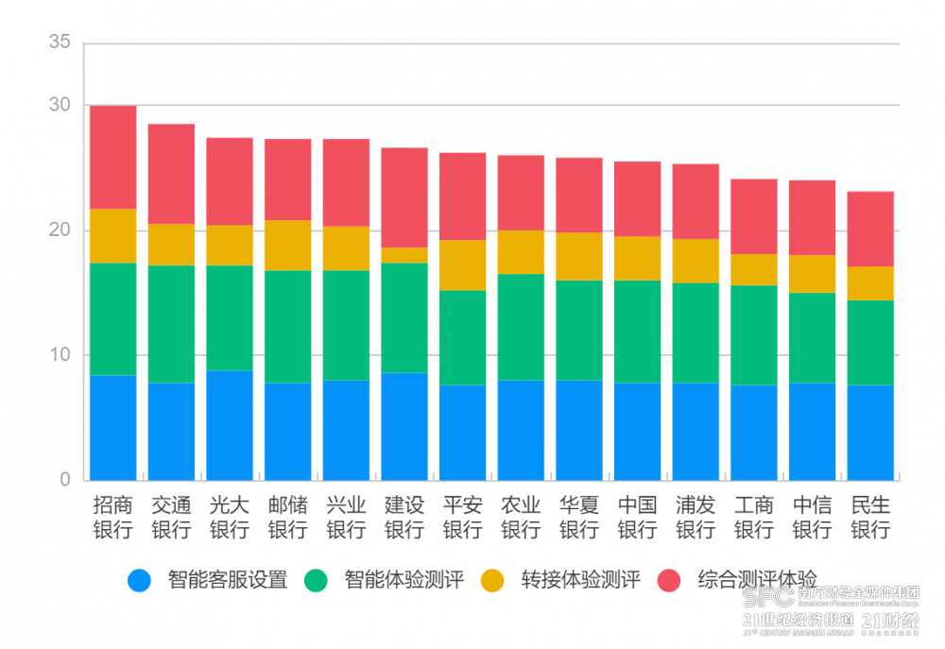Click the blue segment of 民生银行 bar
The image size is (945, 649).
[x=870, y=433]
